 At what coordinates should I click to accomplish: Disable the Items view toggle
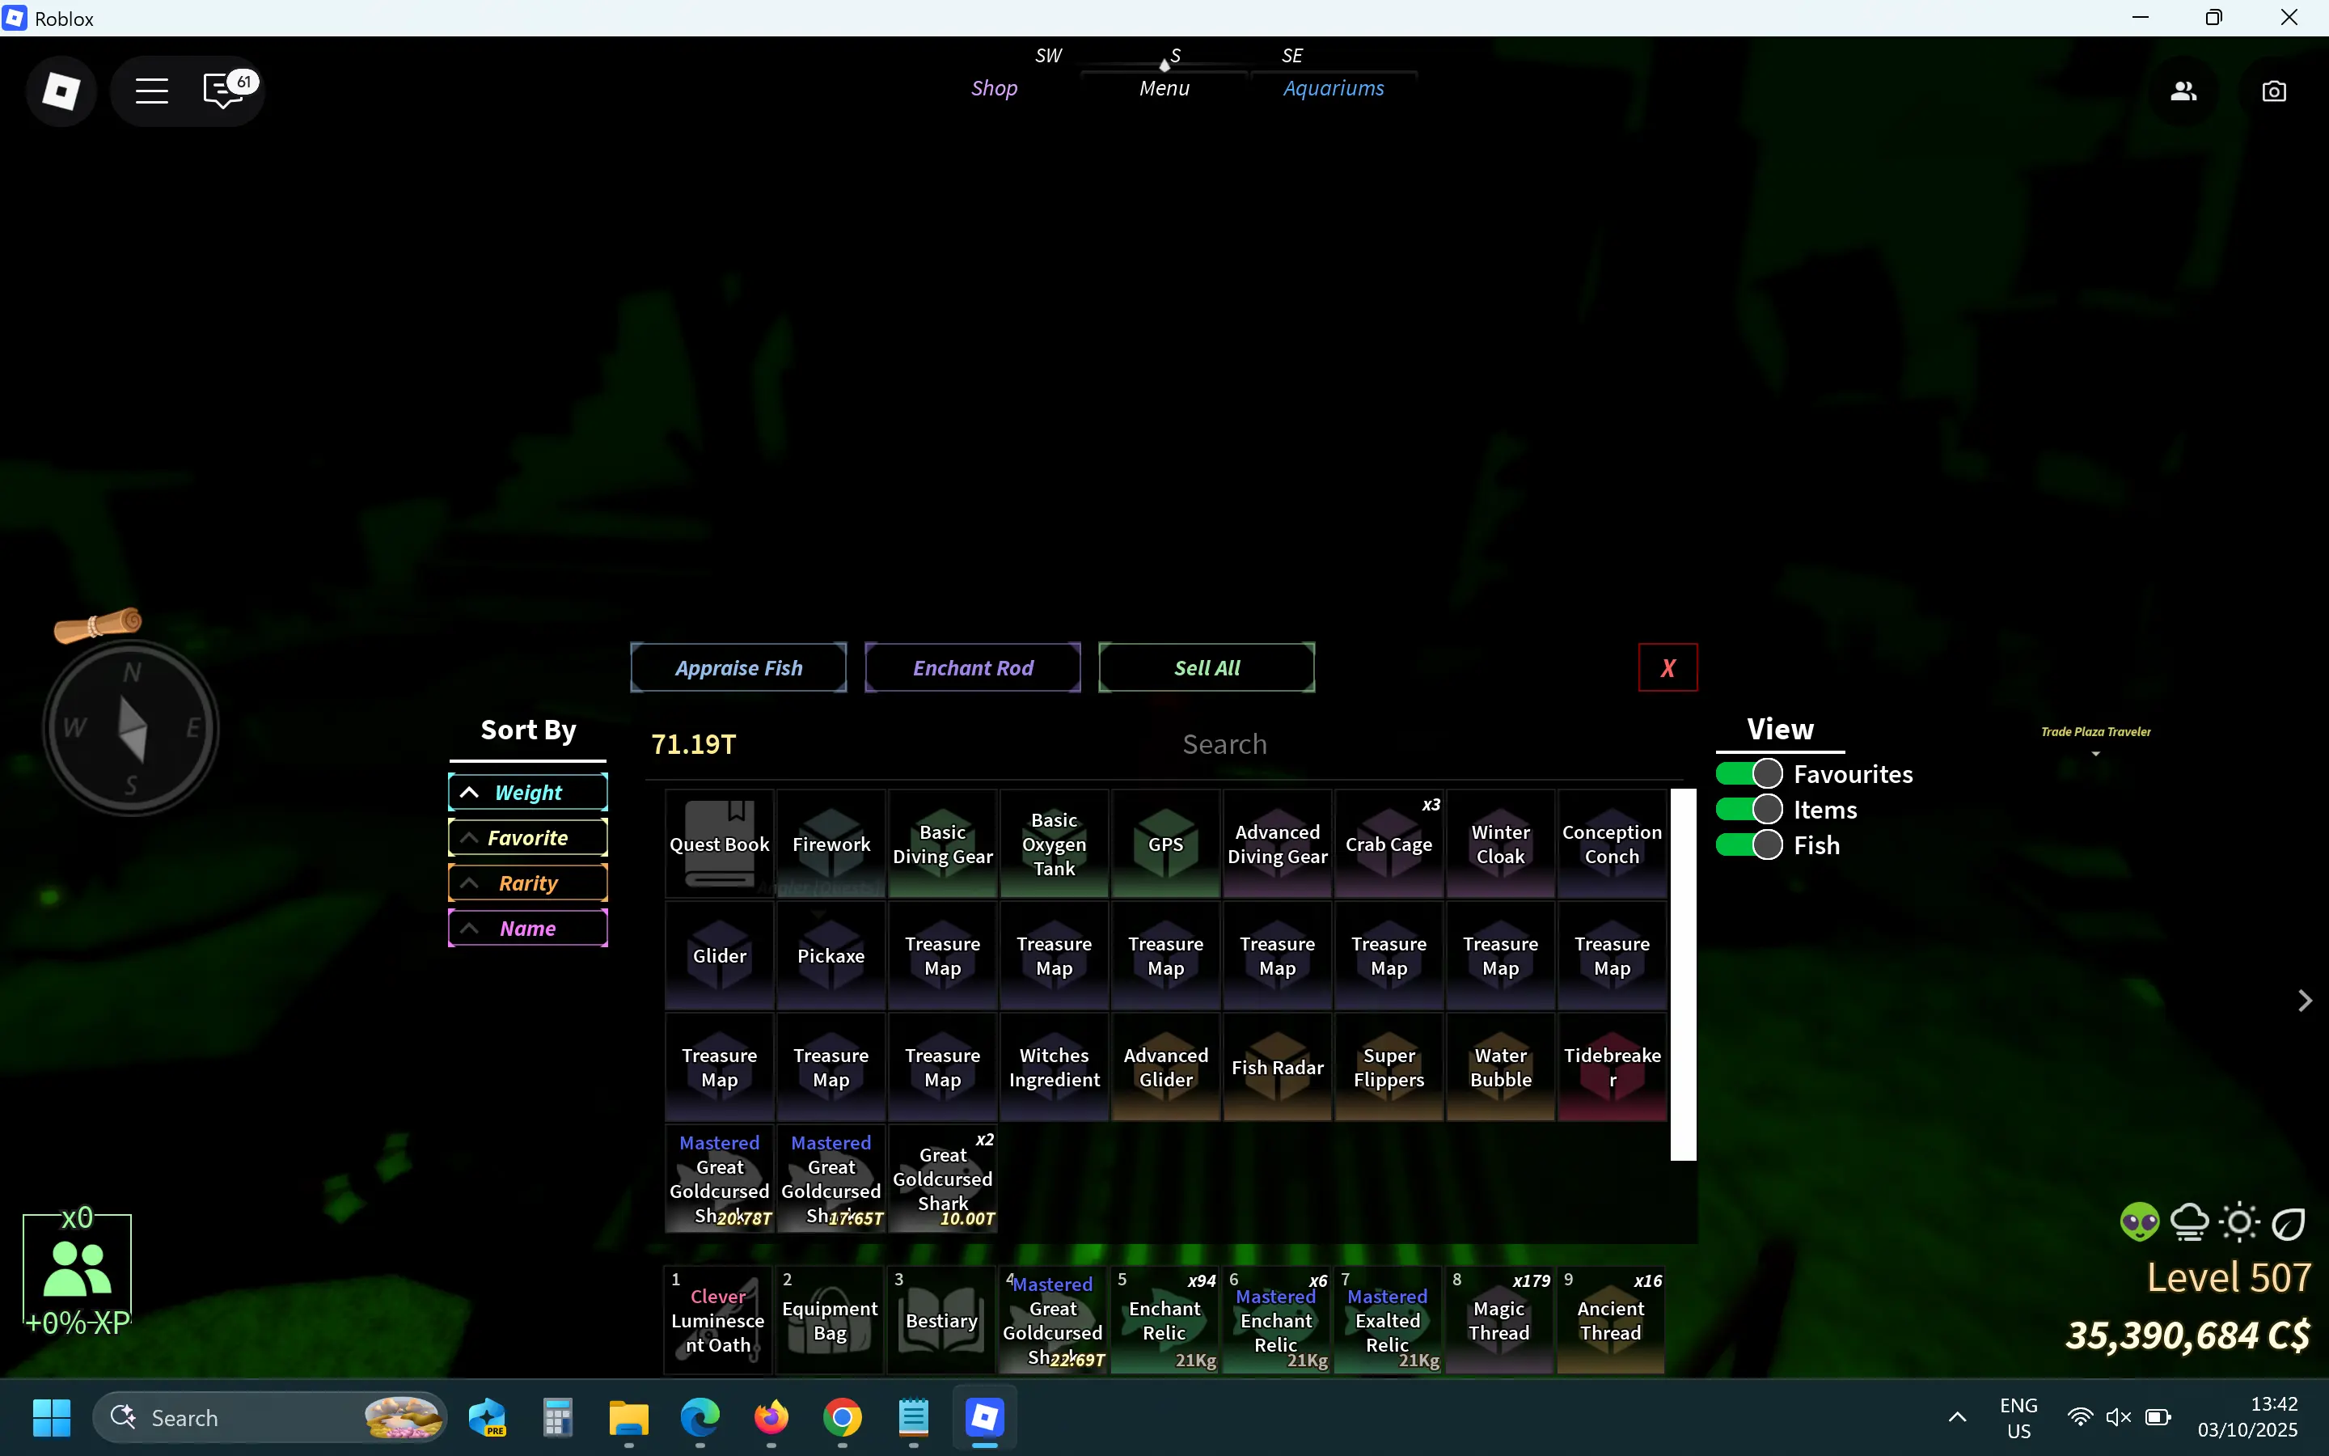(1750, 810)
